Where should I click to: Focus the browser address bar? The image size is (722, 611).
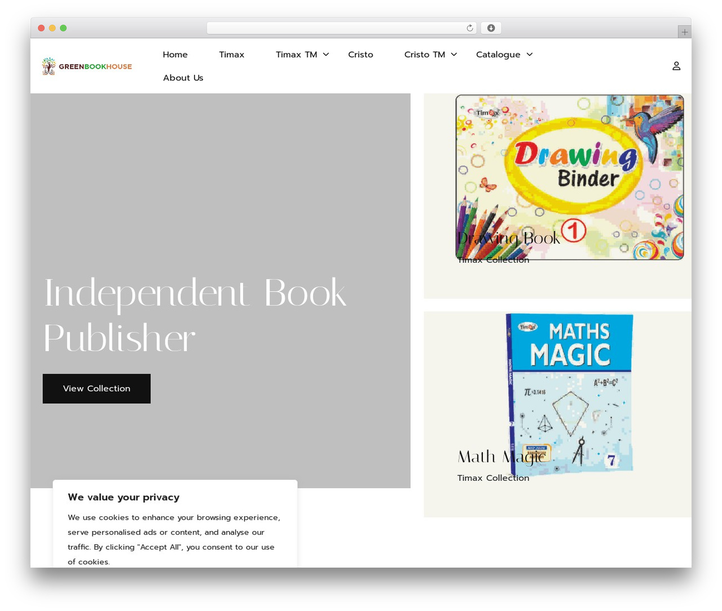342,28
